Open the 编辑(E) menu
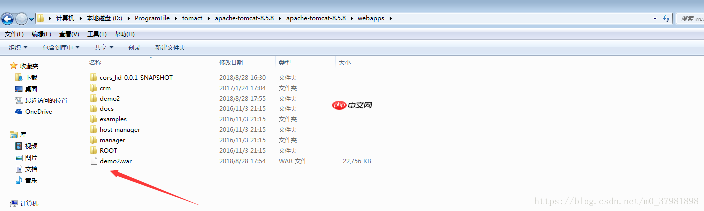This screenshot has height=211, width=704. point(41,34)
